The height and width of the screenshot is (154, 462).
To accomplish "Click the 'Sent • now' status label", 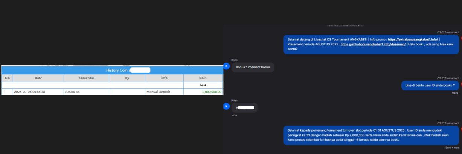I will pos(452,148).
